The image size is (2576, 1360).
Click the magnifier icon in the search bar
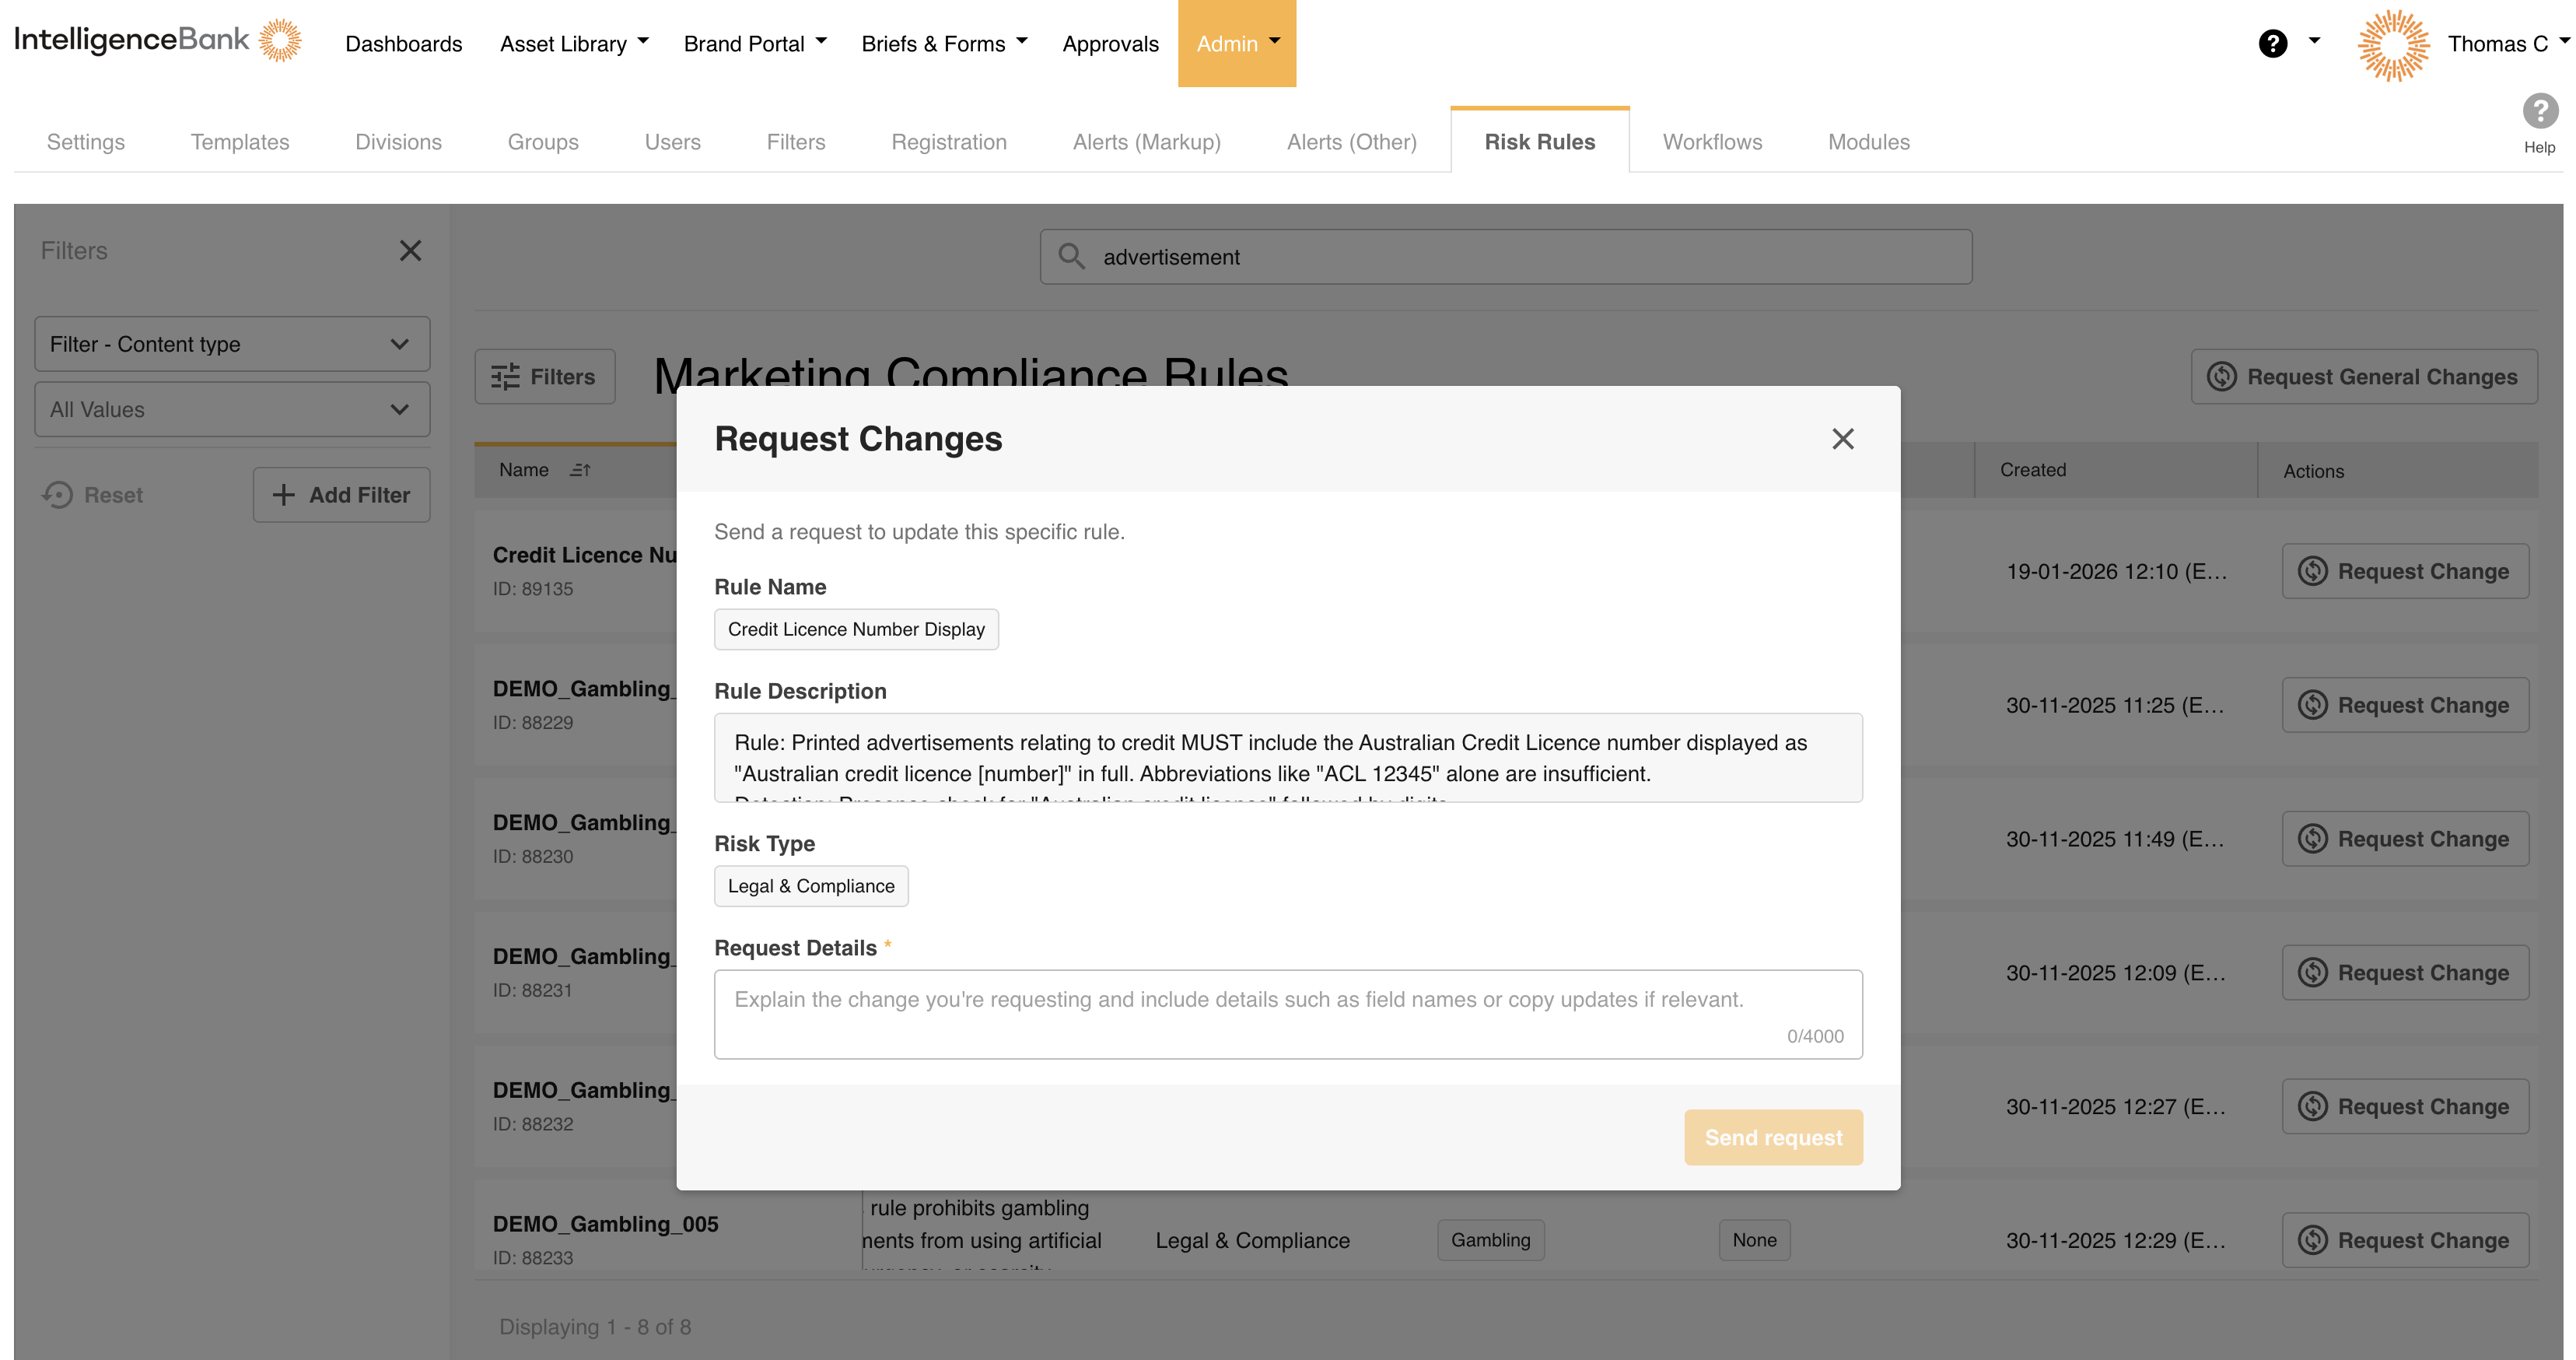(1073, 256)
